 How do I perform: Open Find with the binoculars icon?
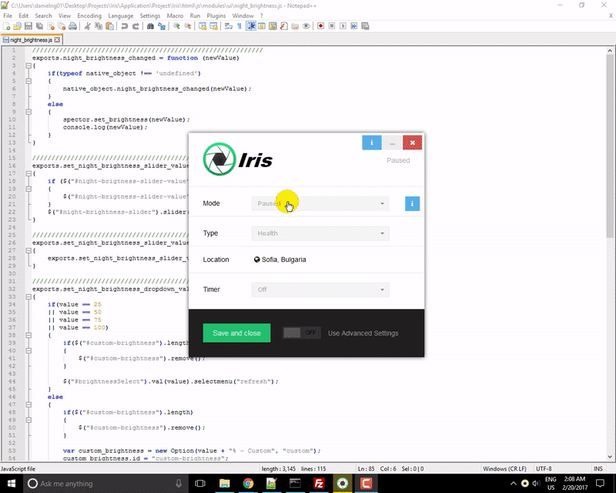coord(150,26)
